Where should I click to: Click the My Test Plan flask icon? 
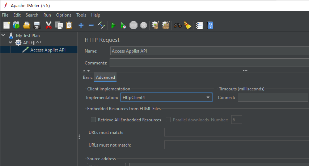(x=11, y=36)
